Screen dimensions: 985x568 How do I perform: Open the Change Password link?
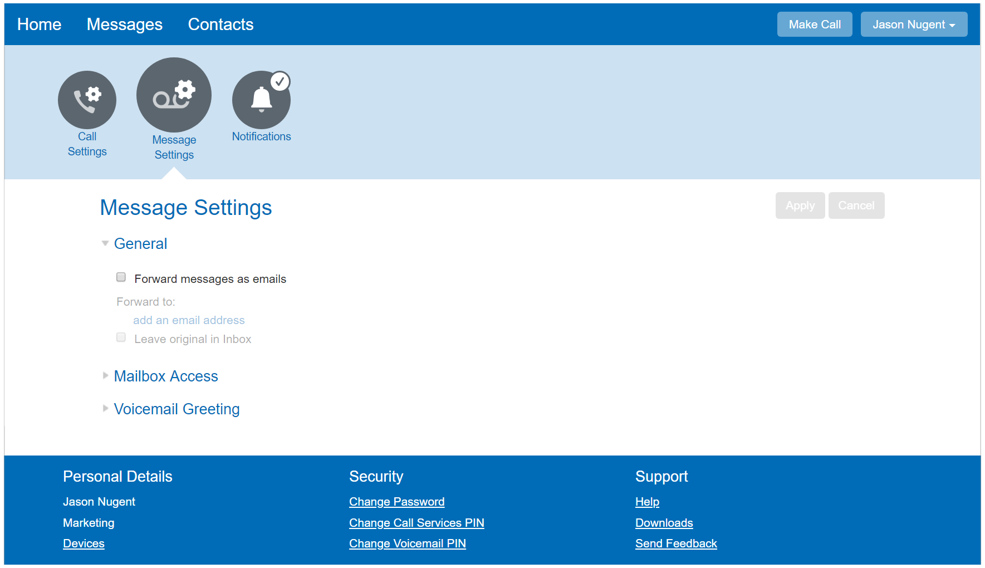click(x=396, y=502)
